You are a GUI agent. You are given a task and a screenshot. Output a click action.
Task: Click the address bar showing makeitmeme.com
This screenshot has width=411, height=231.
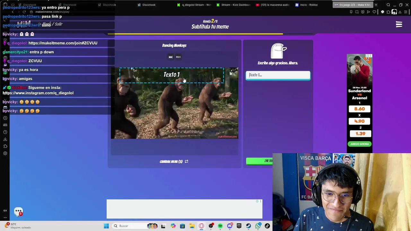click(x=52, y=12)
